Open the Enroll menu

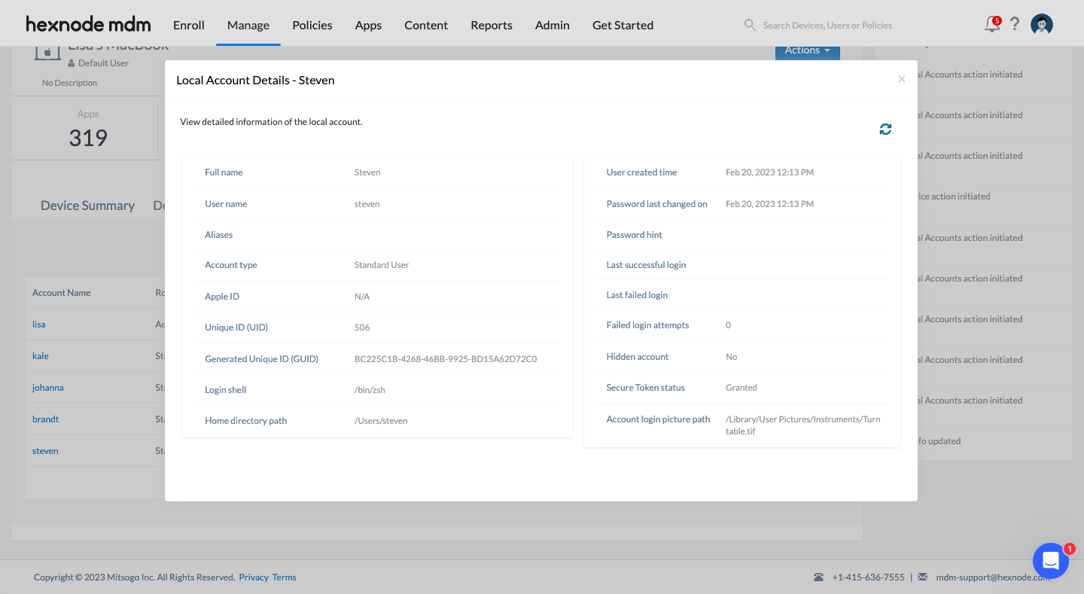pos(189,25)
